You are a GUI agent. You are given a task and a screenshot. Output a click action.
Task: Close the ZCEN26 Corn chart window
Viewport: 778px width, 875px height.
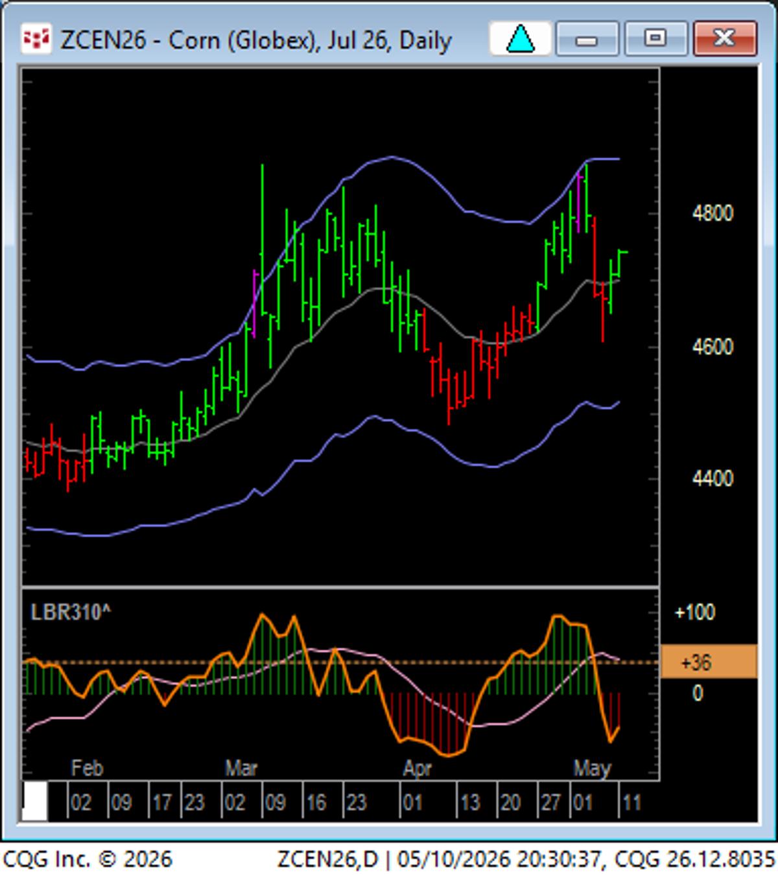tap(725, 39)
